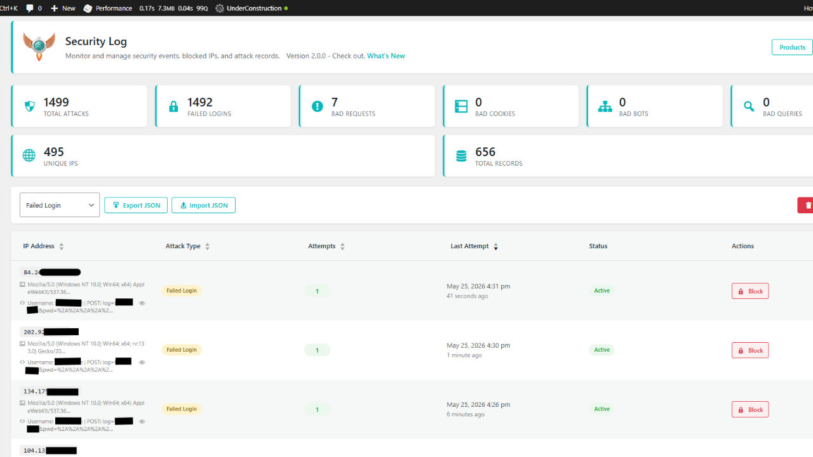Click Failed Login badge in 84.24 row
This screenshot has width=813, height=457.
pos(182,291)
